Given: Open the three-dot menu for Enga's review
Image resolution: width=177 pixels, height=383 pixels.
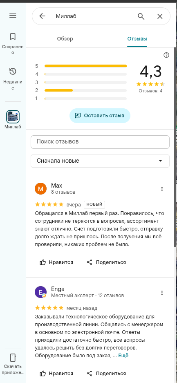Looking at the screenshot, I should point(162,293).
